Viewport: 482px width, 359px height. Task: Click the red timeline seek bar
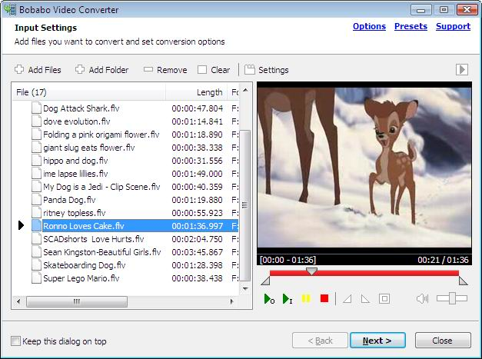pos(364,273)
